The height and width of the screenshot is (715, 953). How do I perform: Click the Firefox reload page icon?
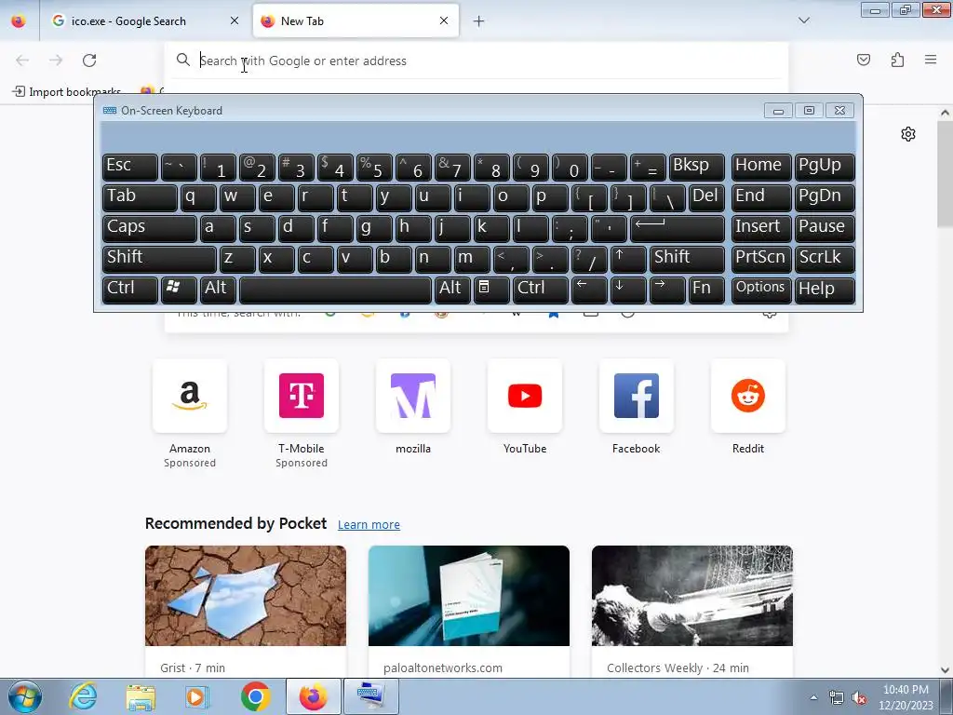[89, 61]
